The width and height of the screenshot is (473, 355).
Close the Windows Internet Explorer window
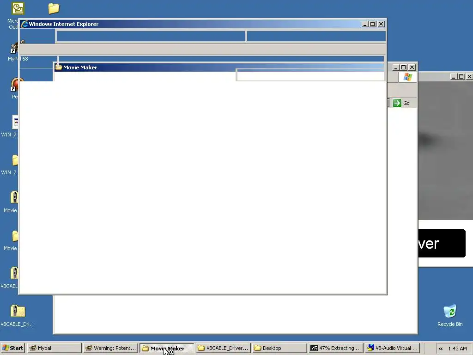tap(381, 24)
